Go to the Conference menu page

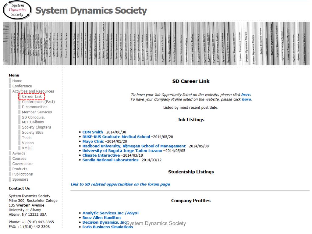click(22, 86)
